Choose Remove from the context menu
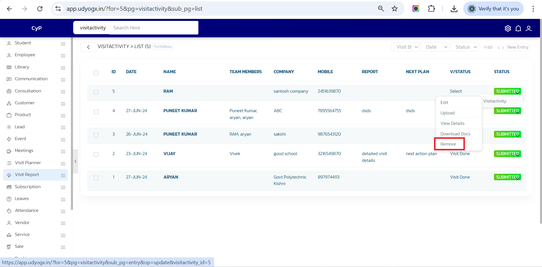 448,144
